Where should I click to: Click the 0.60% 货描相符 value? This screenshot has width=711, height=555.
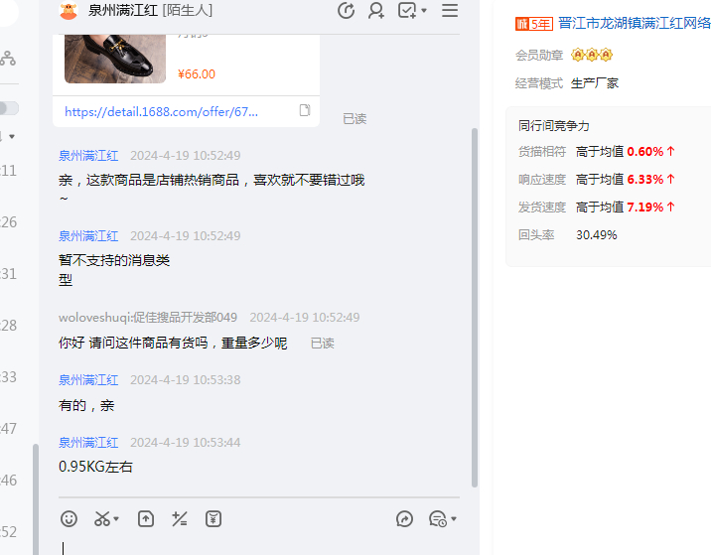[x=645, y=152]
